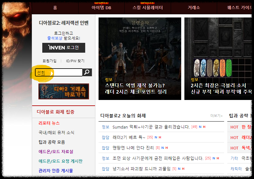Image resolution: width=254 pixels, height=179 pixels.
Task: Open post 냉기소서 파괴참 드니까 괴물임
Action: point(141,169)
